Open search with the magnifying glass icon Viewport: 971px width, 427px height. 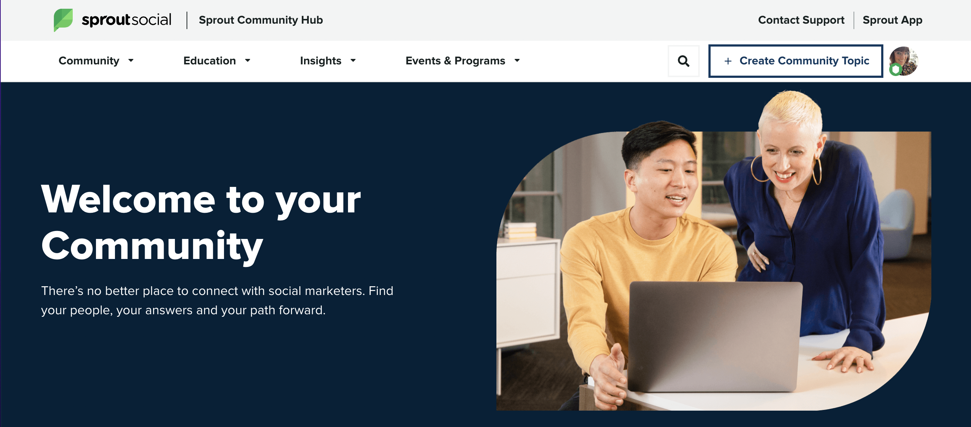[683, 61]
